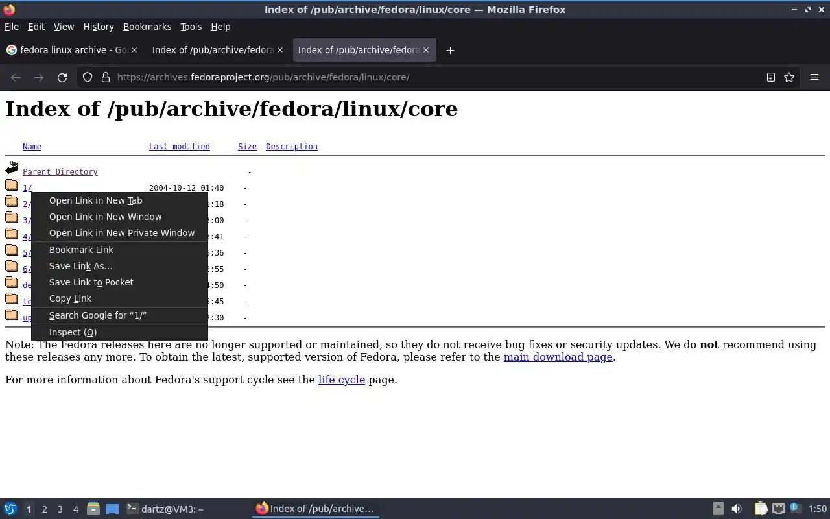Select 'Bookmark Link' from context menu
Screen dimensions: 830x519
119,250
